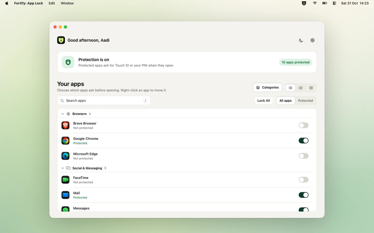Focus the Search apps field
The height and width of the screenshot is (233, 374).
pyautogui.click(x=104, y=100)
